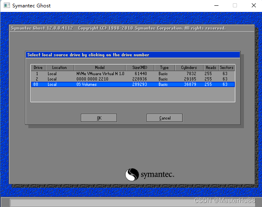Click cylinders value 29185

coord(190,79)
